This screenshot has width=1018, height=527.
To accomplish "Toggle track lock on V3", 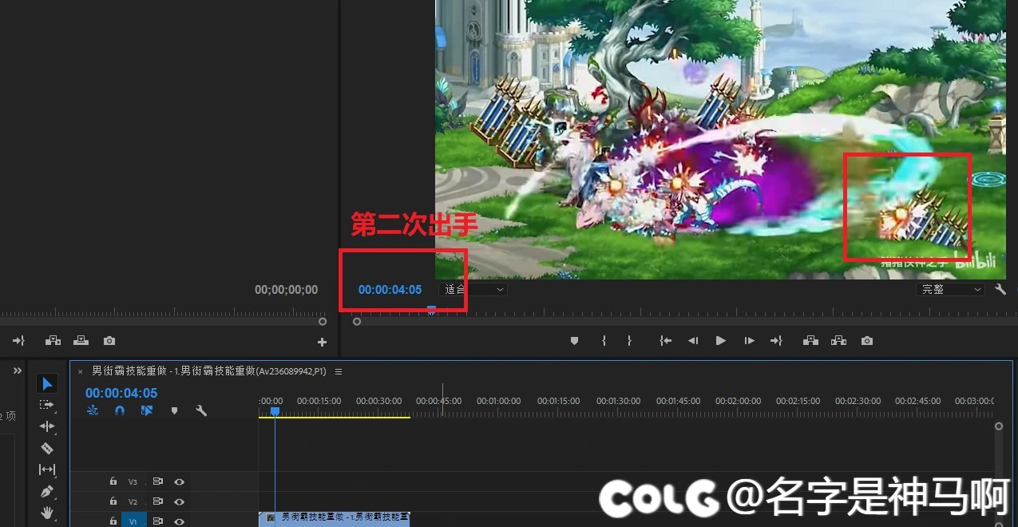I will click(x=113, y=481).
